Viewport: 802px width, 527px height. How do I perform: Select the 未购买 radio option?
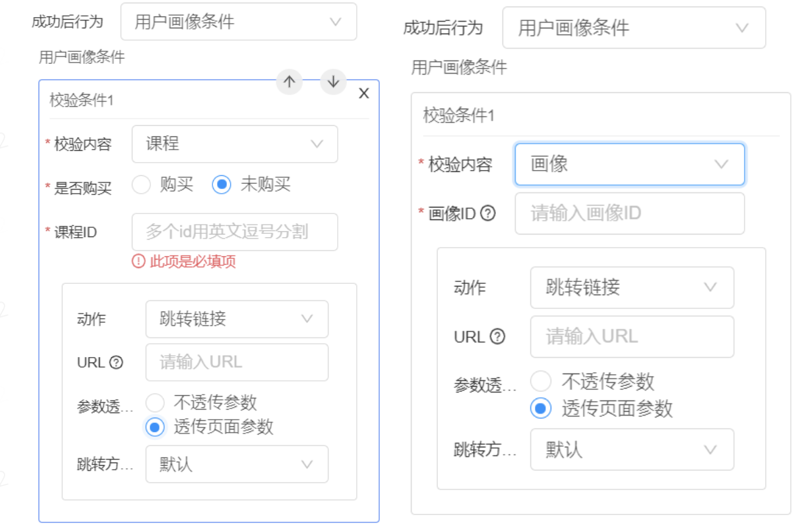222,185
